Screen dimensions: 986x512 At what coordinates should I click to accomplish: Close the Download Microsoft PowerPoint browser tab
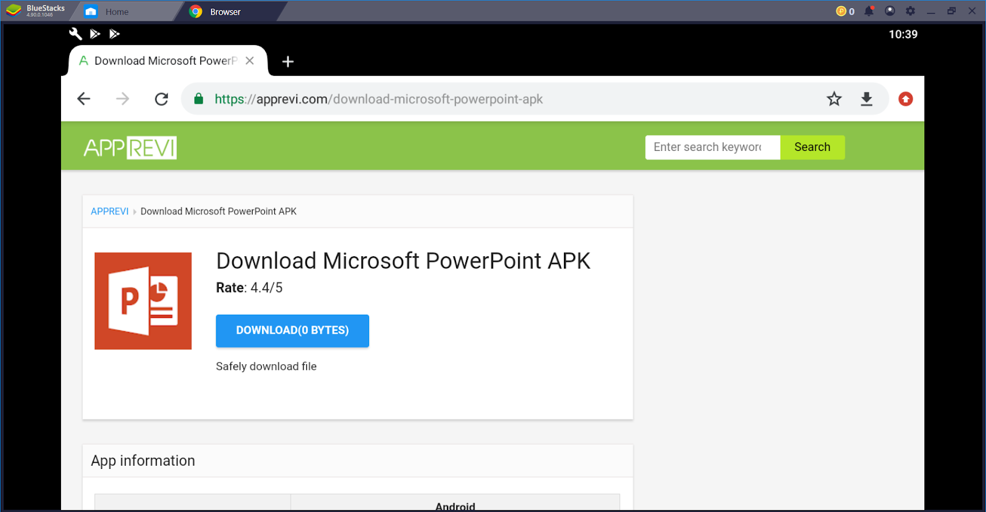(x=250, y=61)
